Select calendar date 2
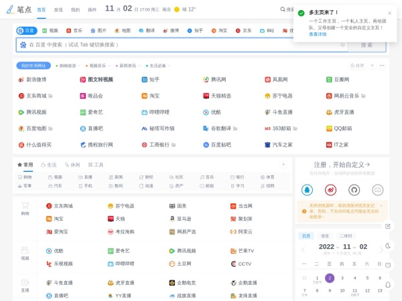The height and width of the screenshot is (301, 402). 330,278
